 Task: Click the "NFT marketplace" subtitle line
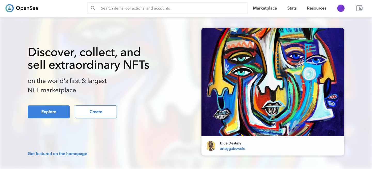tap(52, 90)
